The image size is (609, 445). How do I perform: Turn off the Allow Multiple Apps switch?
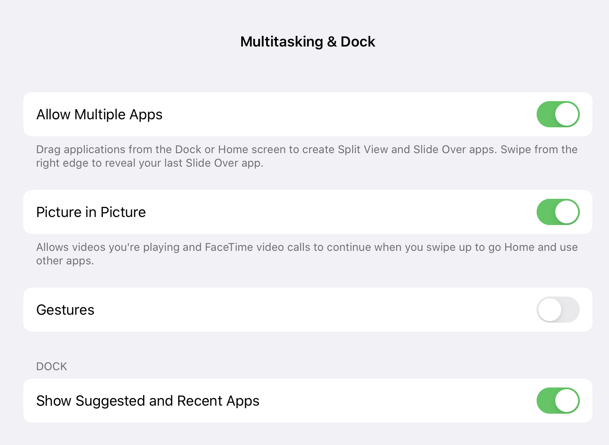click(558, 114)
